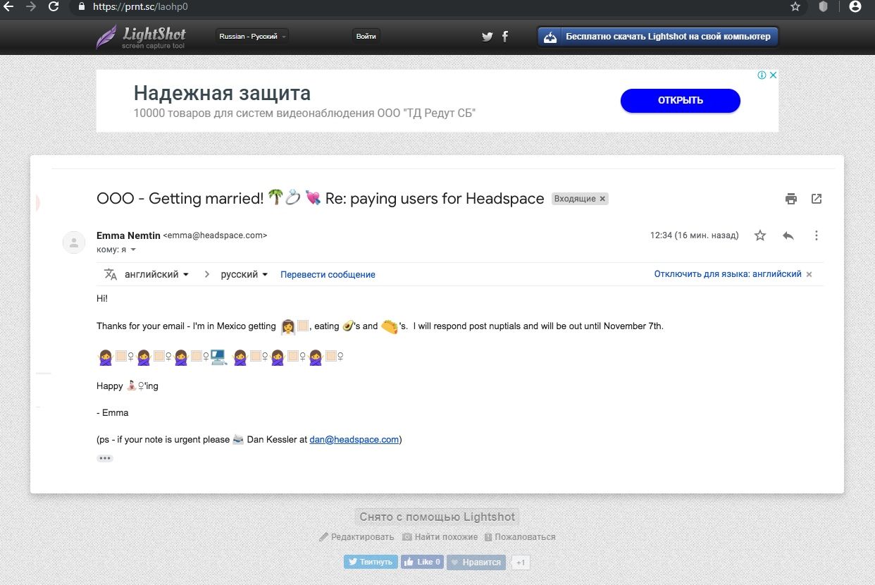The image size is (875, 585).
Task: Star the email from Emma Nemtin
Action: (760, 235)
